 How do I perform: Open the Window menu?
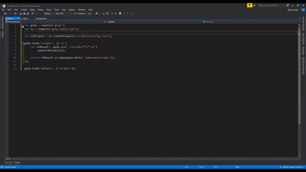(82, 10)
